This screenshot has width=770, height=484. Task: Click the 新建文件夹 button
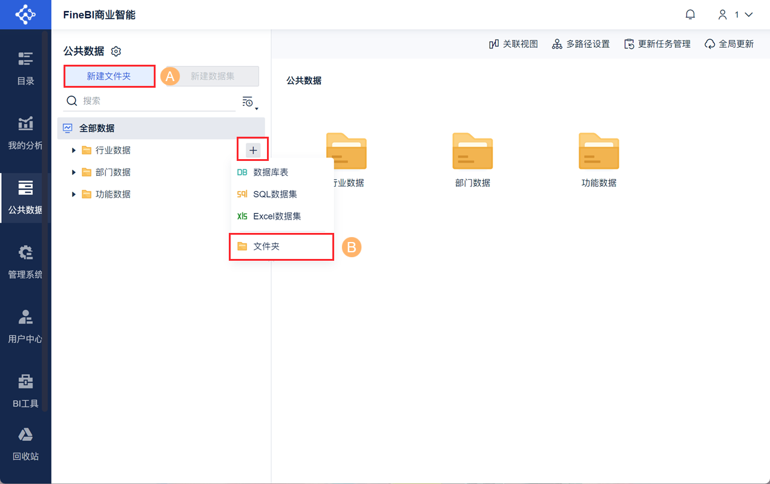pos(109,76)
